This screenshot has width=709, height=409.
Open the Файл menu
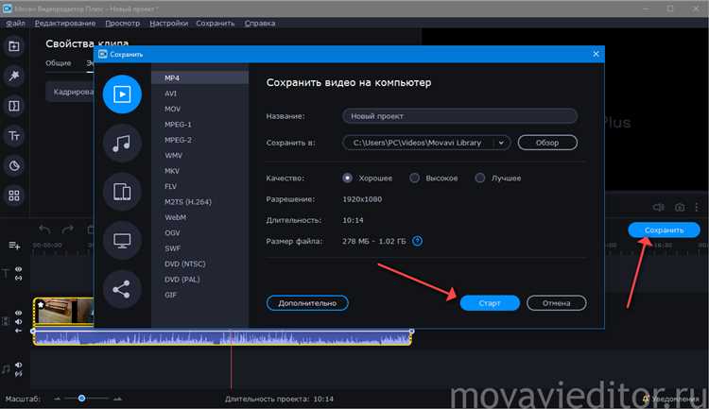(15, 23)
